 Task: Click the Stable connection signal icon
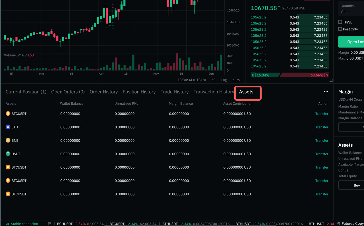pyautogui.click(x=8, y=224)
